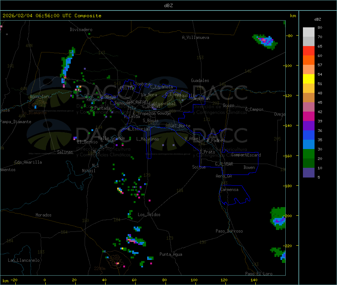Screen dimensions: 337x285
Task: Click the 'V_Atuel' location label
Action: click(192, 139)
